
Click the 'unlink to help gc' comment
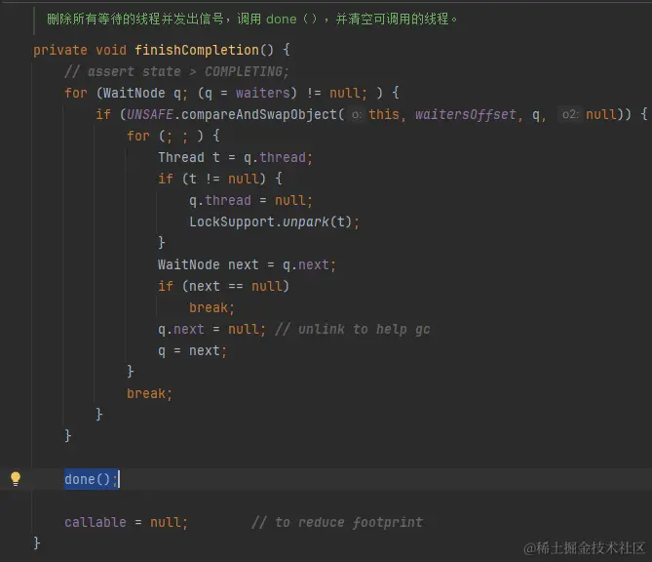tap(352, 329)
